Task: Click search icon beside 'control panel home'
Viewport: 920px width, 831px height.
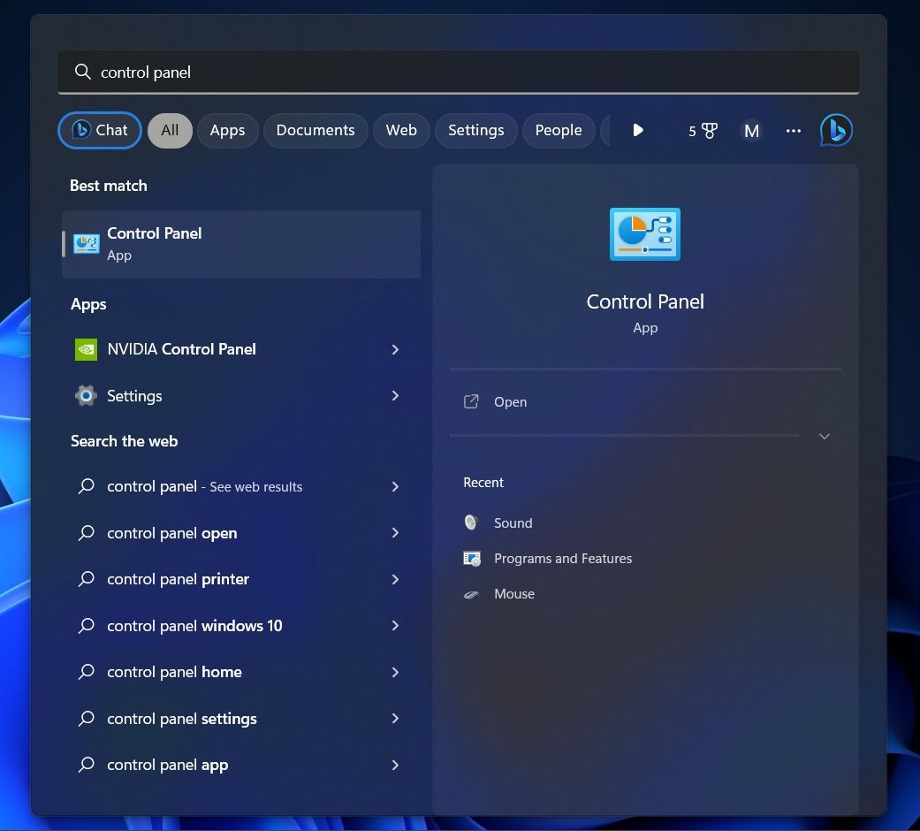Action: coord(87,672)
